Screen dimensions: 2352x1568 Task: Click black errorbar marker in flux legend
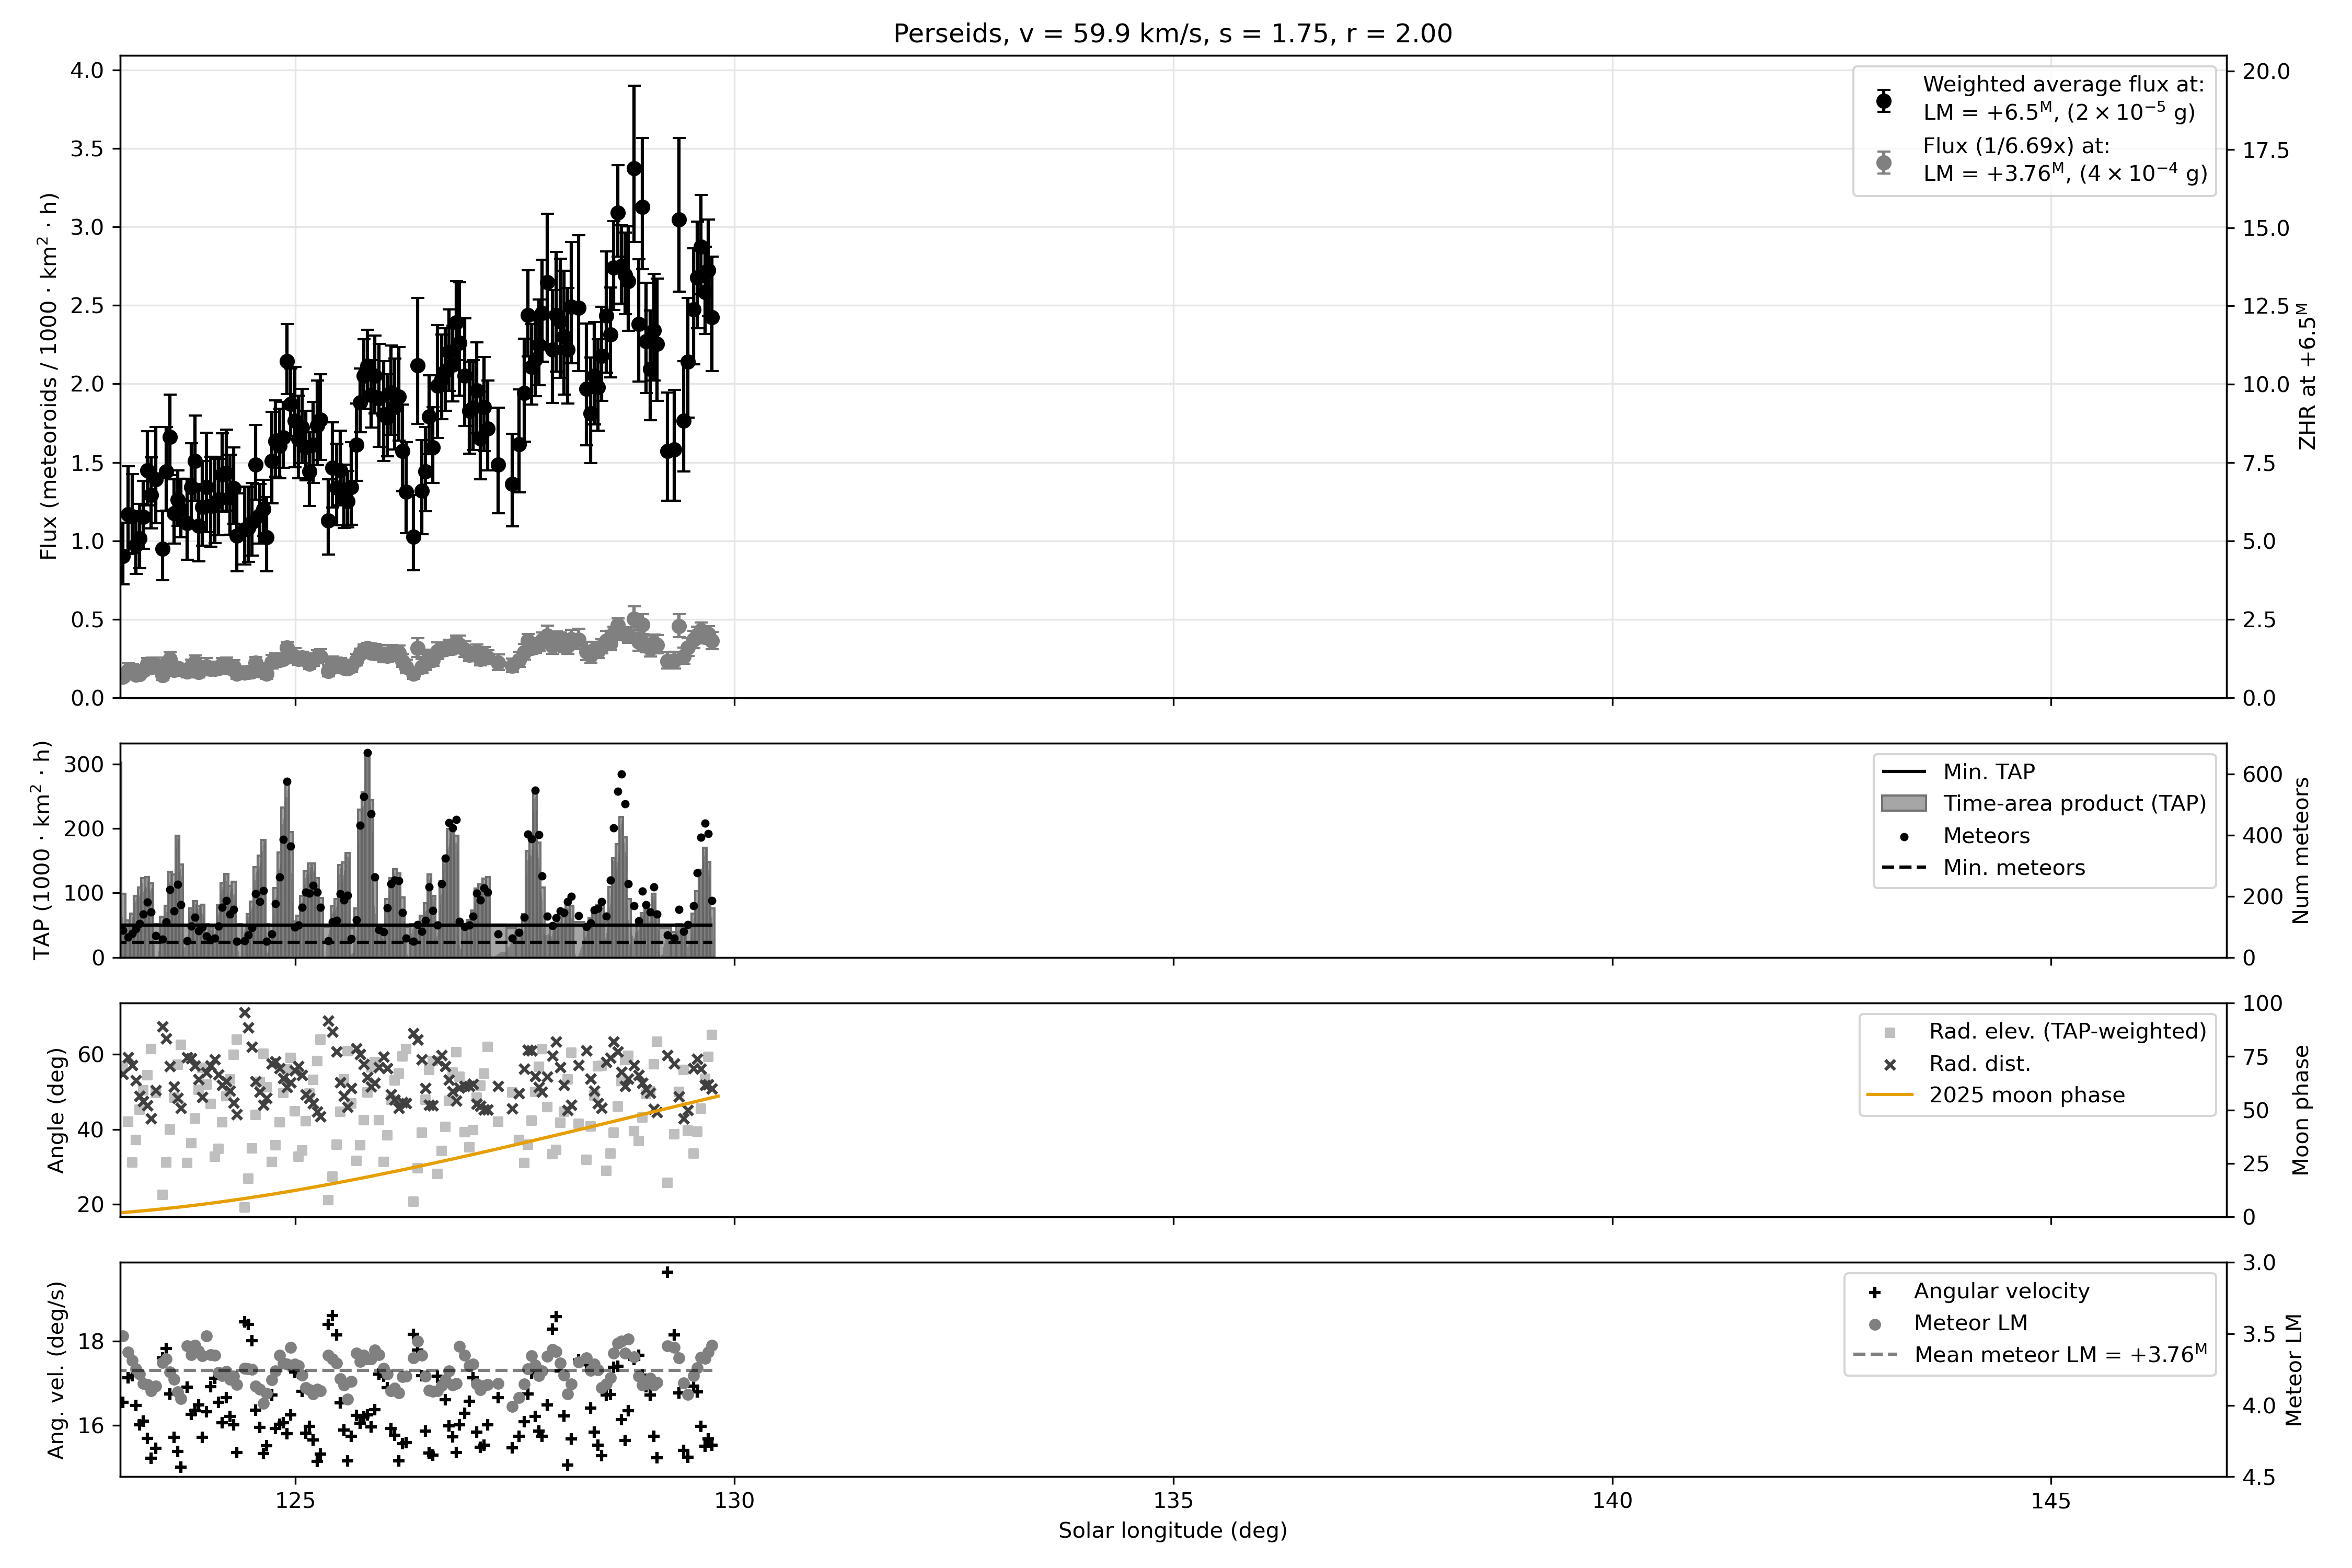tap(1884, 100)
